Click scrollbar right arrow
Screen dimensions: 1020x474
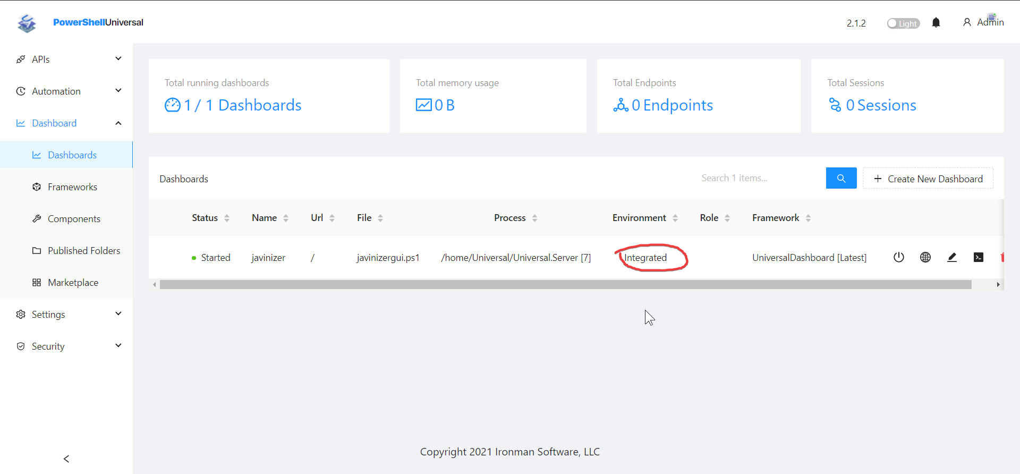tap(998, 285)
